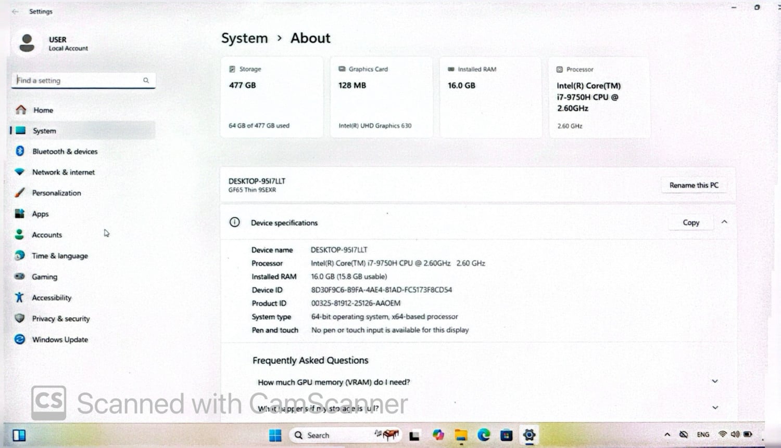
Task: Click the Home sidebar item
Action: pos(43,110)
